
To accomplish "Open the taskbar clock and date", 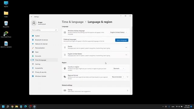I will (x=187, y=107).
